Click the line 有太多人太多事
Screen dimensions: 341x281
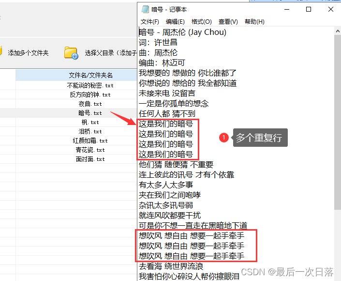pos(166,185)
